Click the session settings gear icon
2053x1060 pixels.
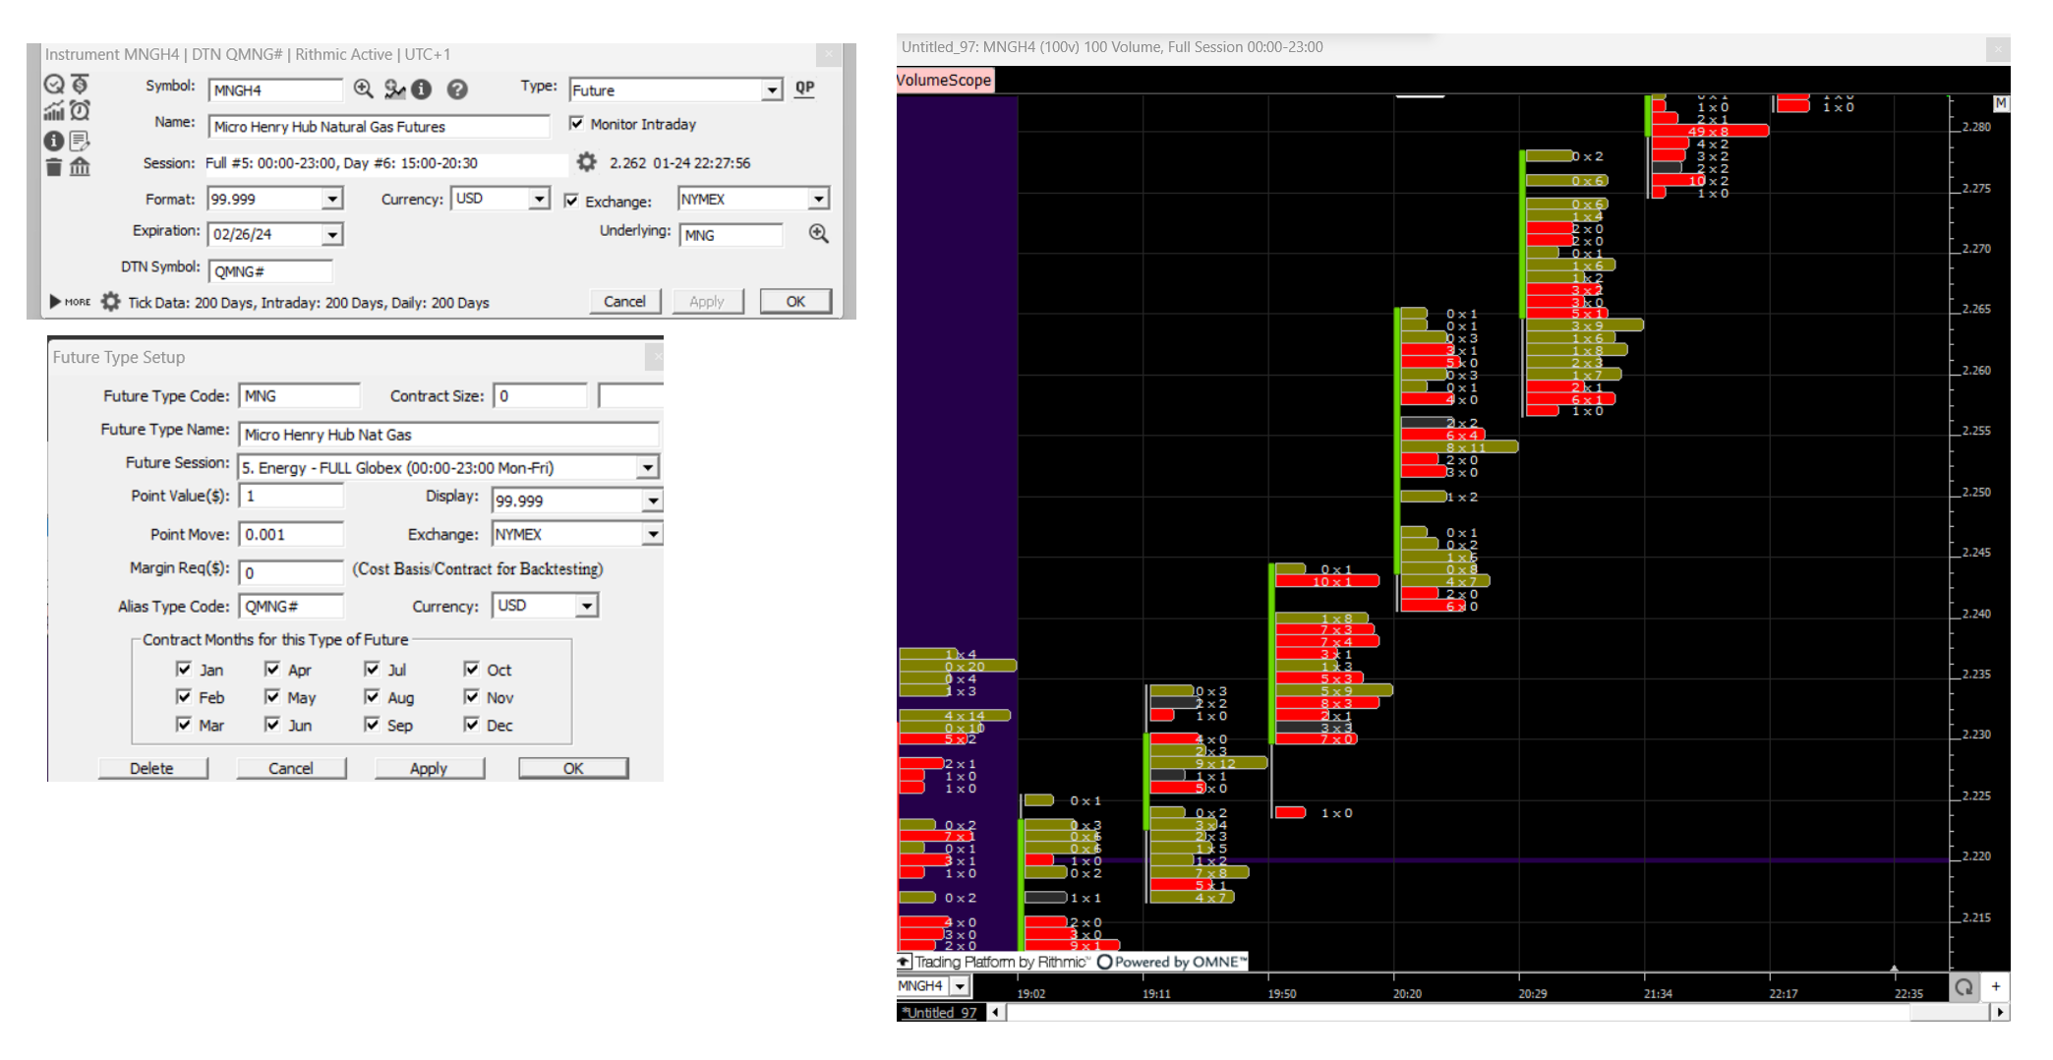tap(587, 162)
